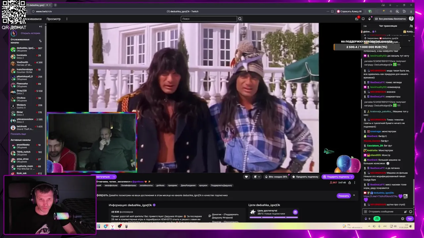Open the 'Подарить подписку' dropdown arrow
The height and width of the screenshot is (238, 424).
tap(351, 177)
